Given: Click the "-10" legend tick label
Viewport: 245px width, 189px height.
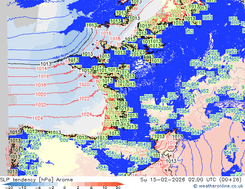Looking at the screenshot, I should click(x=22, y=187).
